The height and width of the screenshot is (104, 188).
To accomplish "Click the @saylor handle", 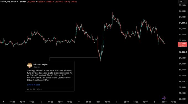I will click(36, 67).
